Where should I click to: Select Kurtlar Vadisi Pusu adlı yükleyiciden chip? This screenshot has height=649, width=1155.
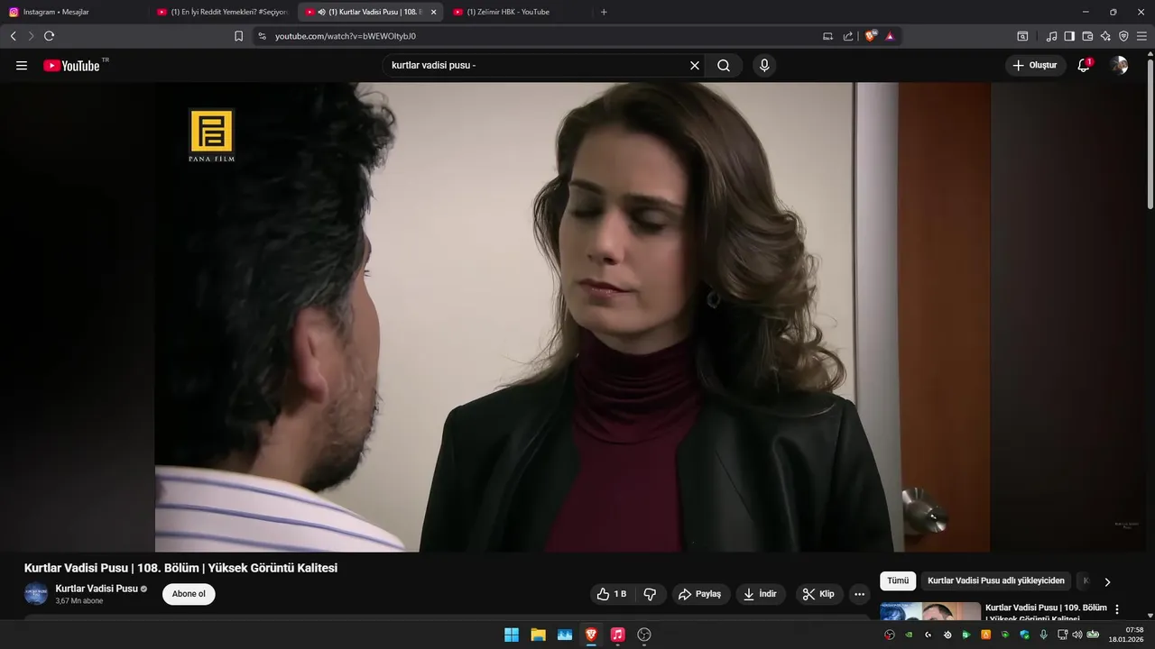(x=996, y=580)
